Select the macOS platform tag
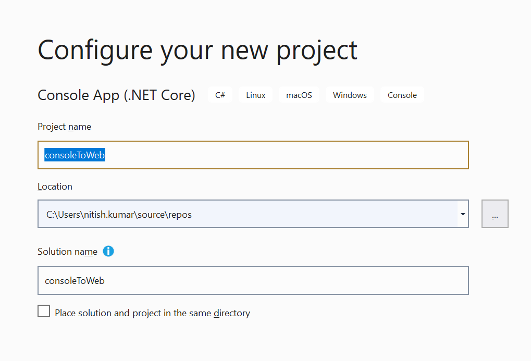This screenshot has width=531, height=361. (299, 94)
